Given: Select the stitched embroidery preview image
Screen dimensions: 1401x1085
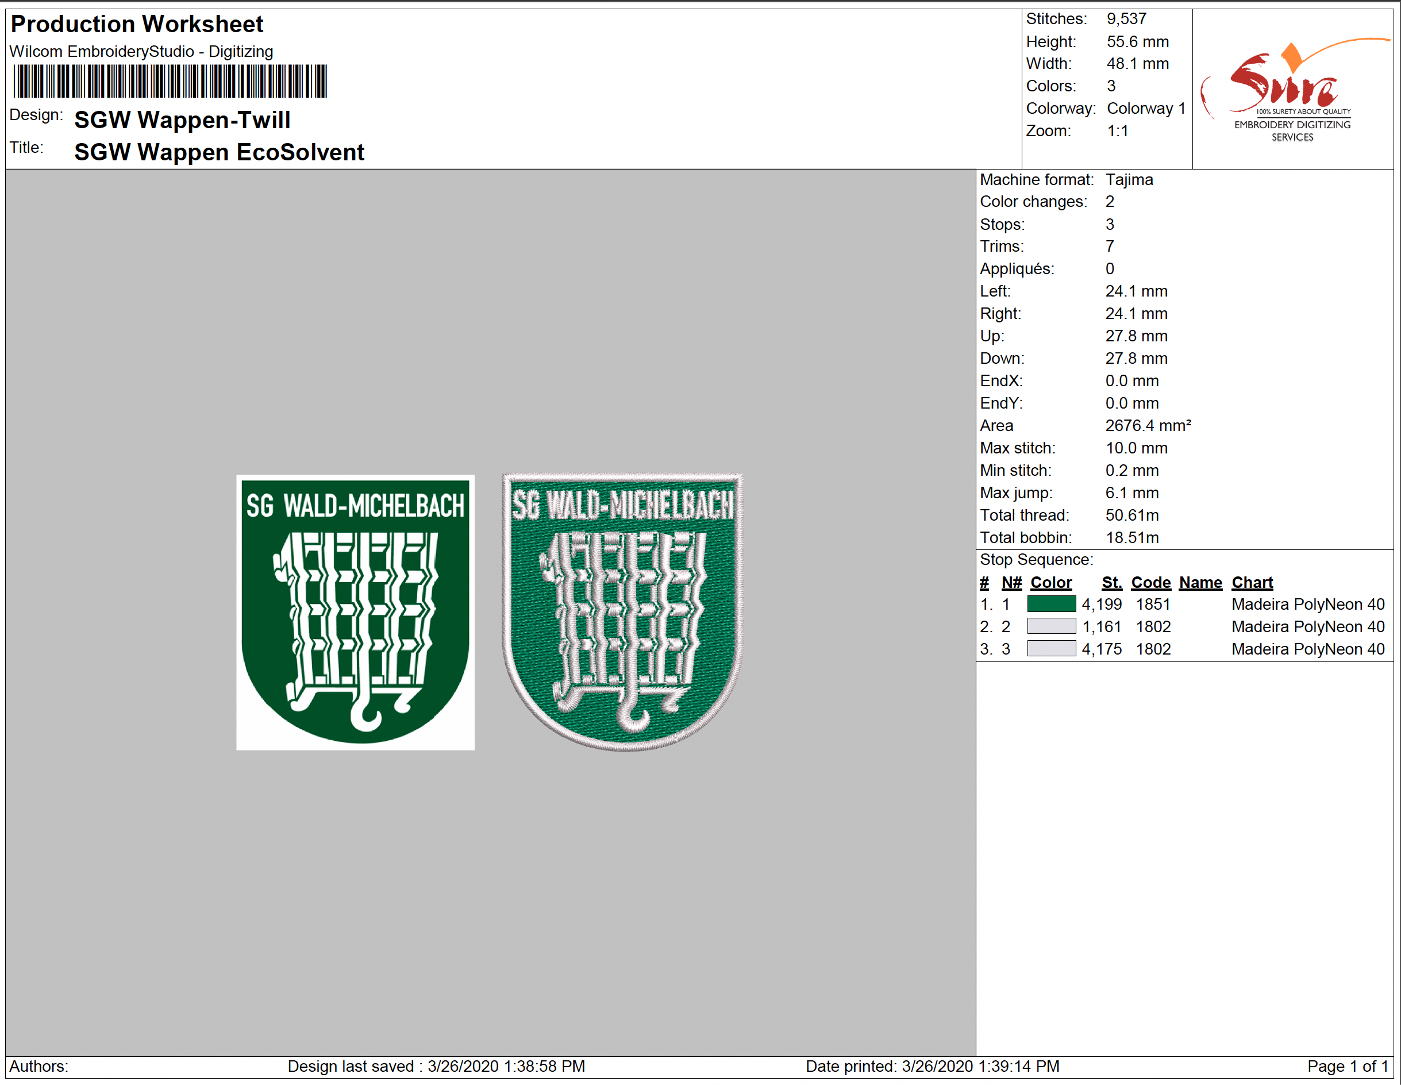Looking at the screenshot, I should coord(622,612).
